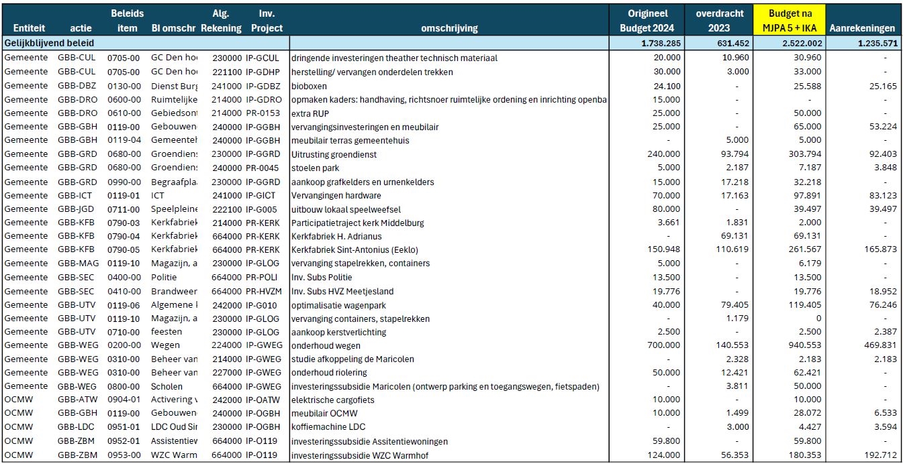903x464 pixels.
Task: Select the "Participatietraject kerk Middelburg" cell
Action: tap(359, 223)
